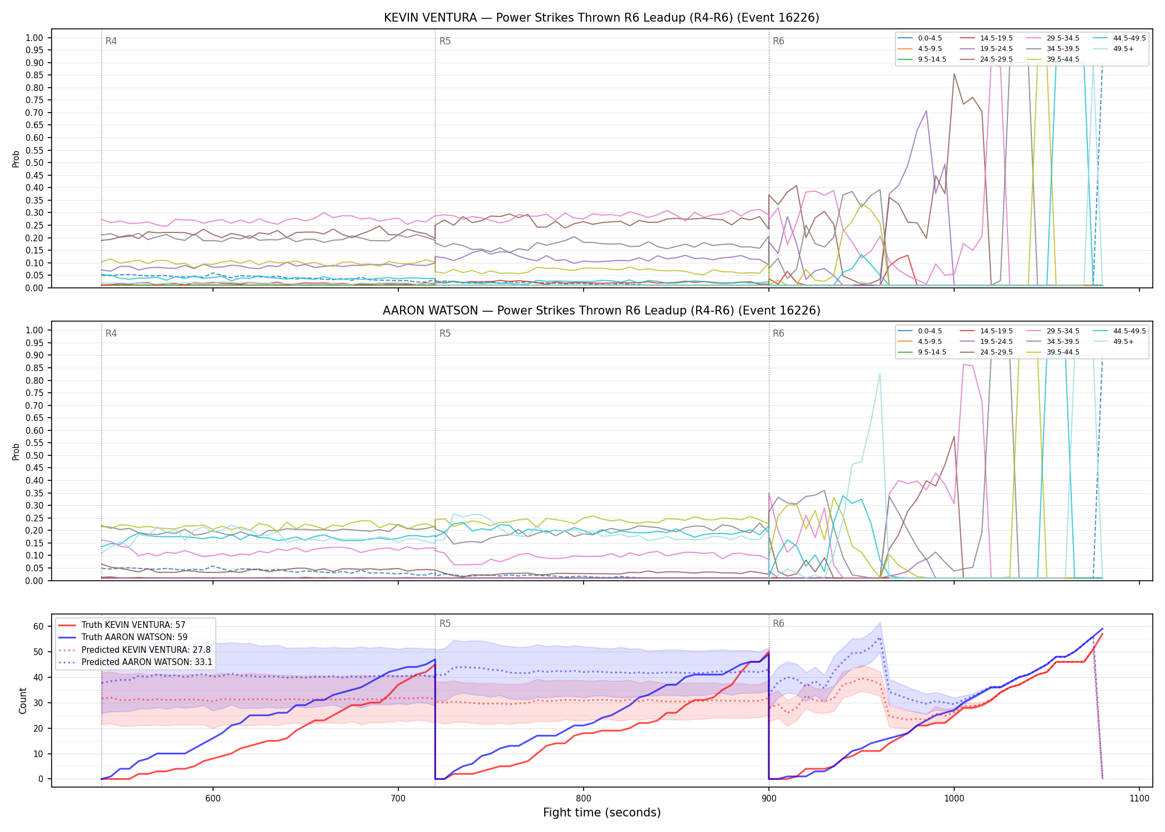Click the R6 round label in Ventura chart
Viewport: 1165px width, 832px height.
[778, 41]
